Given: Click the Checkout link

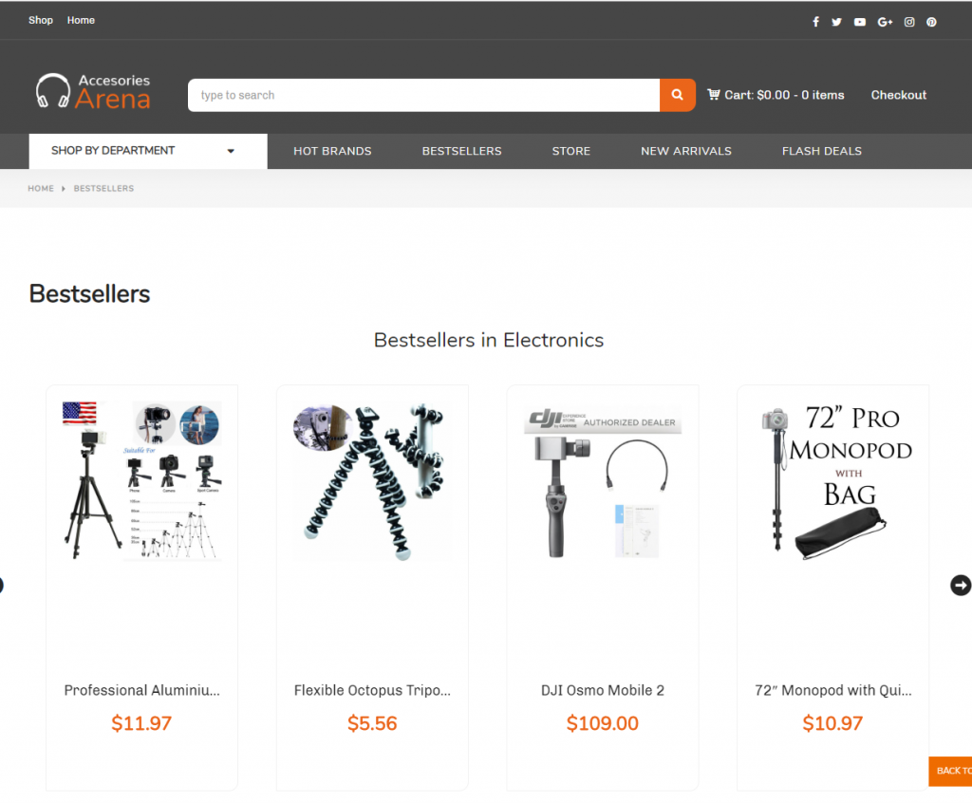Looking at the screenshot, I should (x=898, y=95).
